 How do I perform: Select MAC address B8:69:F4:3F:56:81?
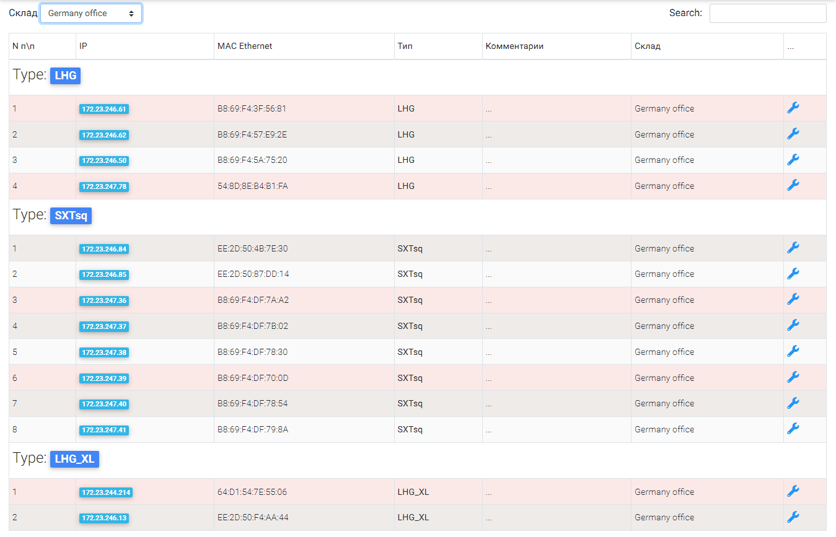click(252, 108)
